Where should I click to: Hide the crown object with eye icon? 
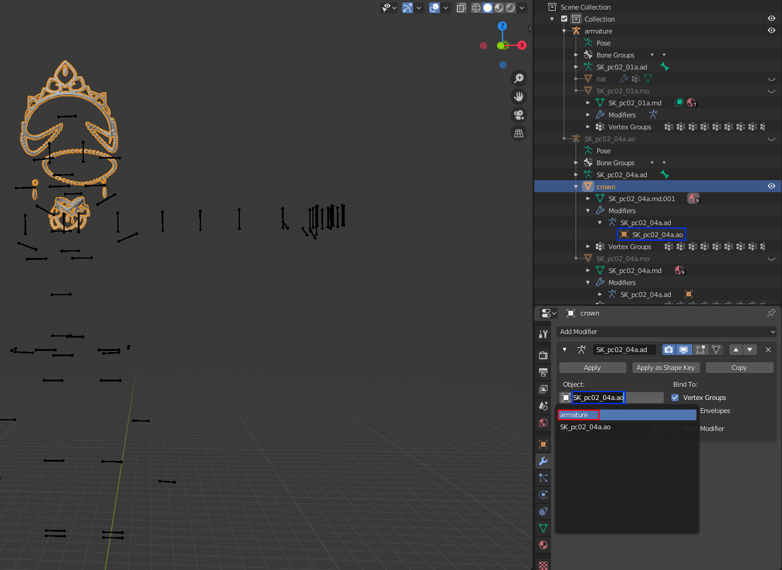pyautogui.click(x=771, y=187)
